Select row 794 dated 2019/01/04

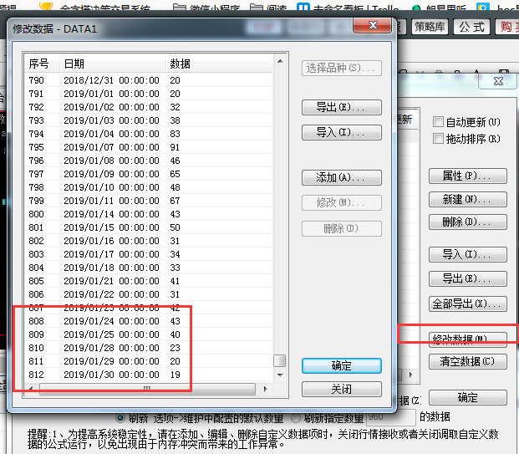coord(149,134)
